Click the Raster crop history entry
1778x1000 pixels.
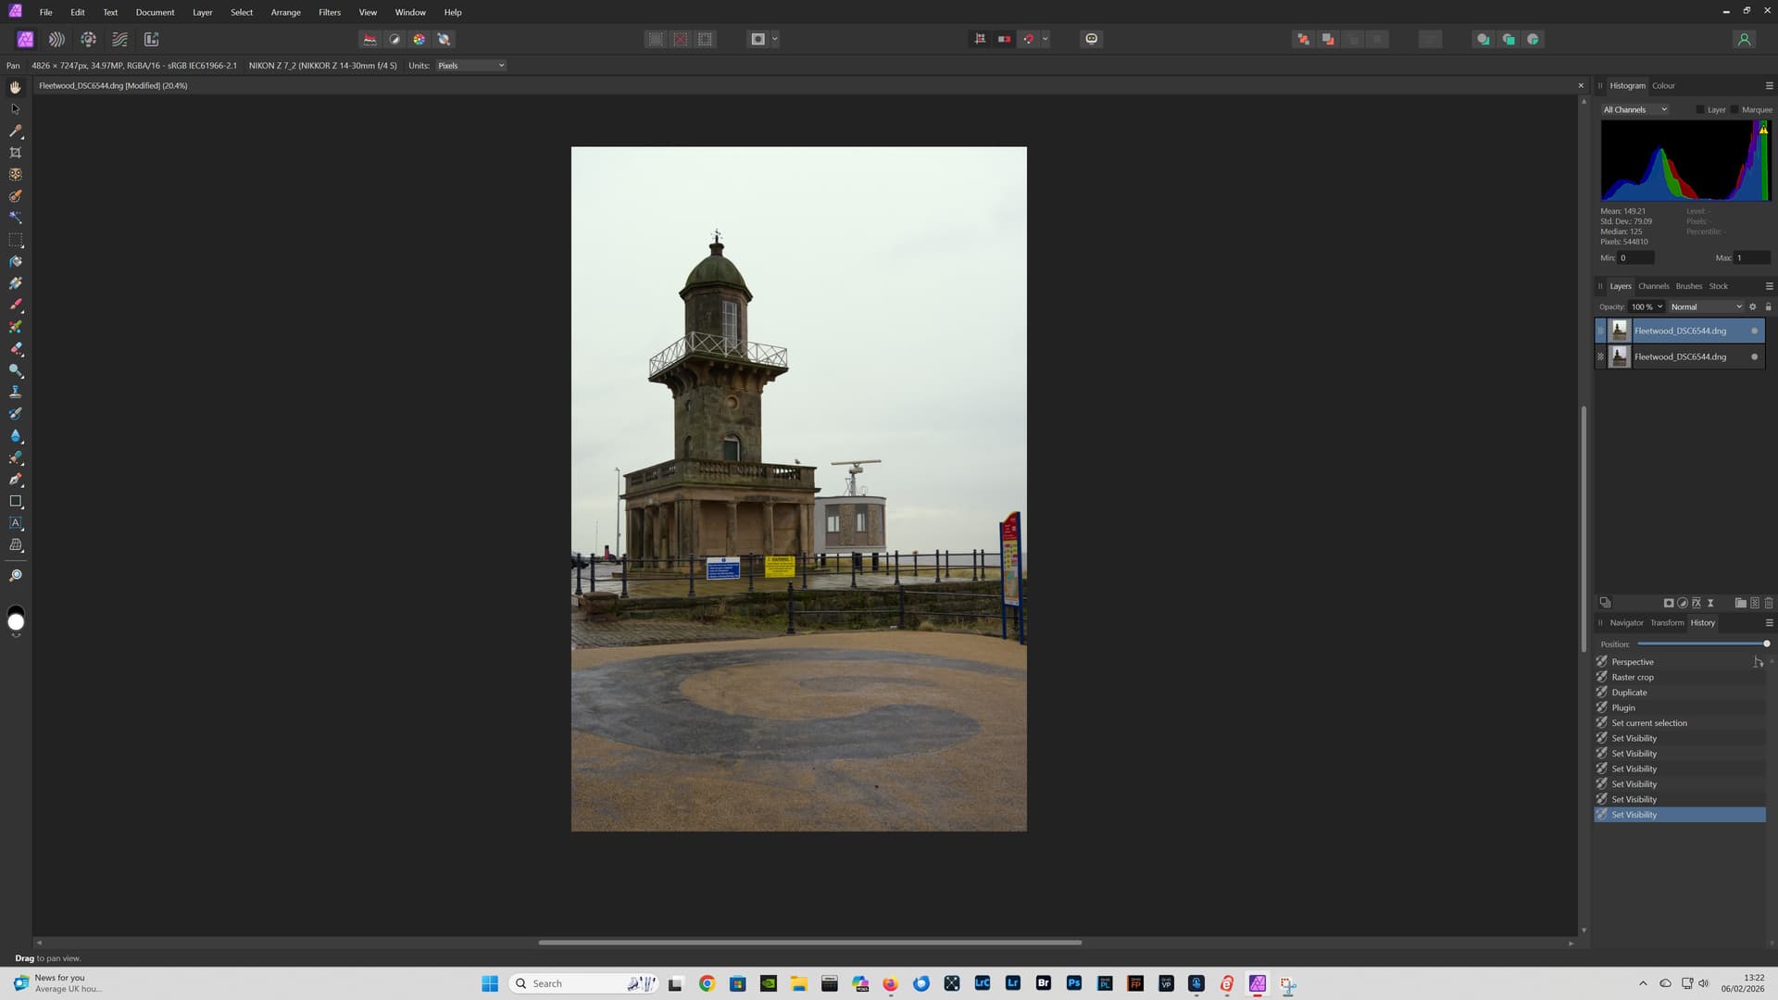1633,677
